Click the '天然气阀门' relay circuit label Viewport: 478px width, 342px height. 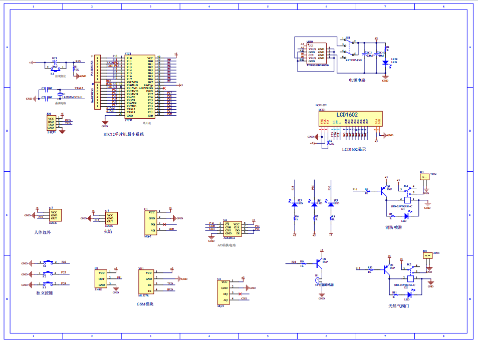(x=399, y=305)
